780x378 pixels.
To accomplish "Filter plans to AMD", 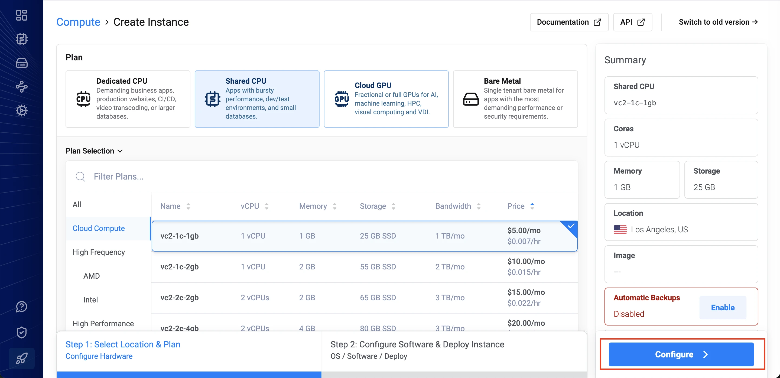I will point(108,276).
